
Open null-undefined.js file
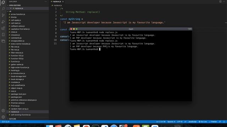click(18, 85)
